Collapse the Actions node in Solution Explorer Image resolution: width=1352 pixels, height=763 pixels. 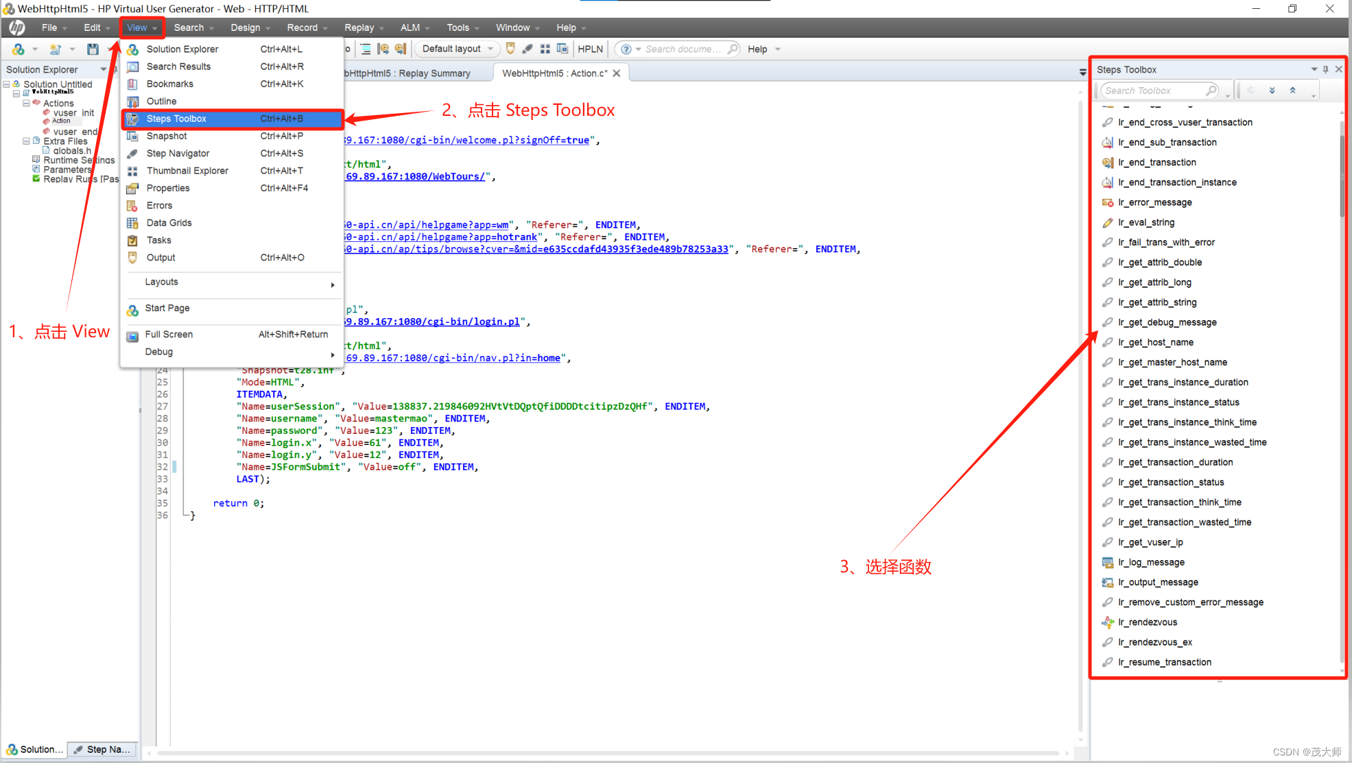click(x=27, y=103)
